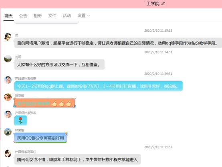The height and width of the screenshot is (167, 222).
Task: Click sender name 林荣智
Action: coord(20,130)
